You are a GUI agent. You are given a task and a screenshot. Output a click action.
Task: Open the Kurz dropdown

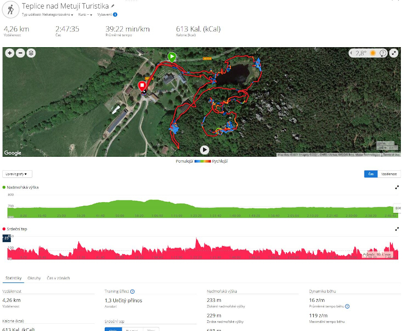click(x=85, y=15)
